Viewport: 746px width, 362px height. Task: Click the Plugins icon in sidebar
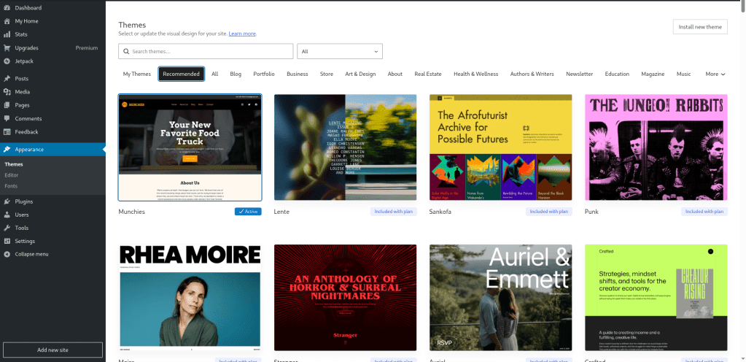[x=7, y=201]
